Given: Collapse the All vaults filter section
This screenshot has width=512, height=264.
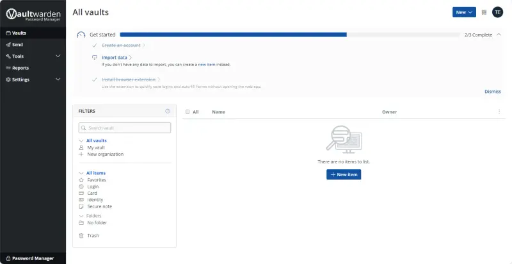Looking at the screenshot, I should click(81, 140).
